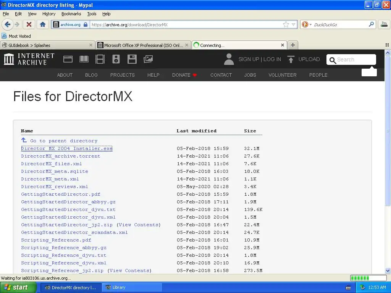The height and width of the screenshot is (293, 391).
Task: Go to the Home page icon
Action: tap(43, 24)
